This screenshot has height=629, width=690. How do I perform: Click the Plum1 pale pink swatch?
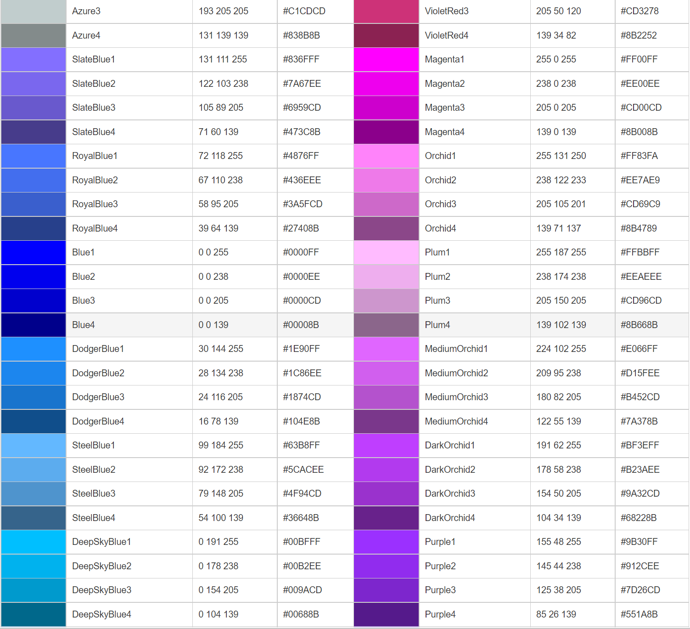tap(386, 252)
